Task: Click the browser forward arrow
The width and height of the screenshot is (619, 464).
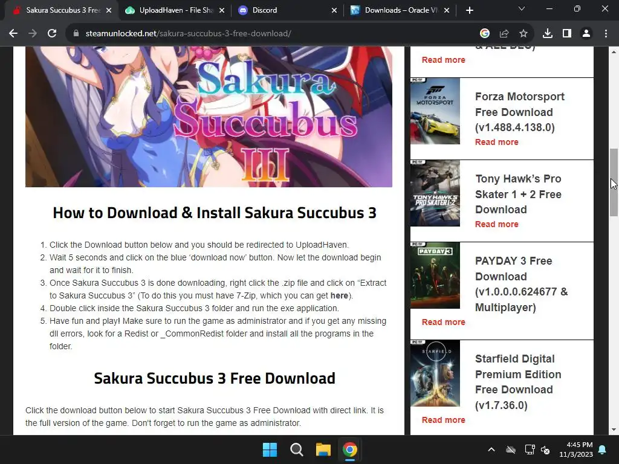Action: click(x=33, y=34)
